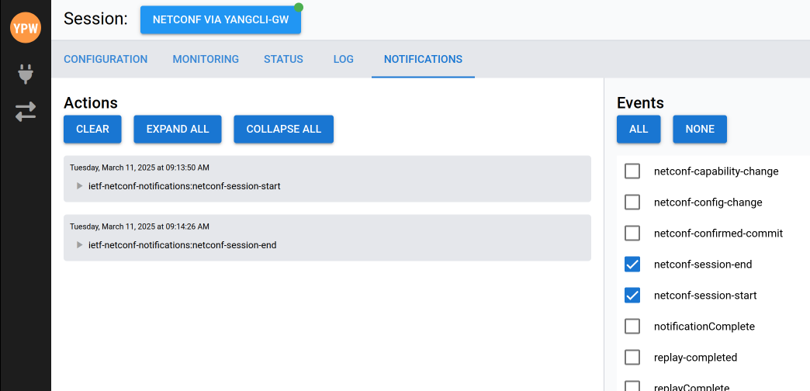Screen dimensions: 810x391
Task: Enable netconf-config-change checkbox
Action: pyautogui.click(x=632, y=202)
